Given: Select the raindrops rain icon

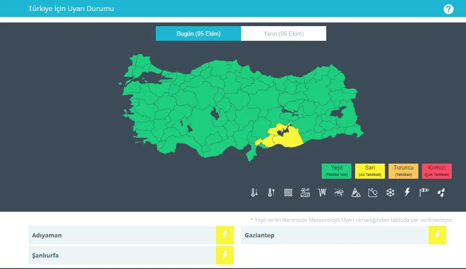Looking at the screenshot, I should pyautogui.click(x=441, y=192).
